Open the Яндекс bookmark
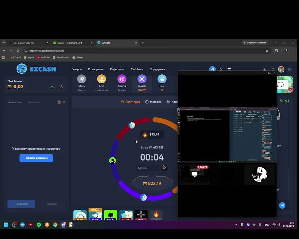Viewport: 299px width, 239px height. [x=78, y=57]
